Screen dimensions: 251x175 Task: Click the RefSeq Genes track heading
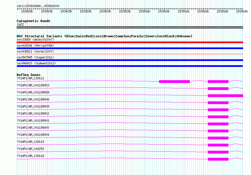point(28,75)
